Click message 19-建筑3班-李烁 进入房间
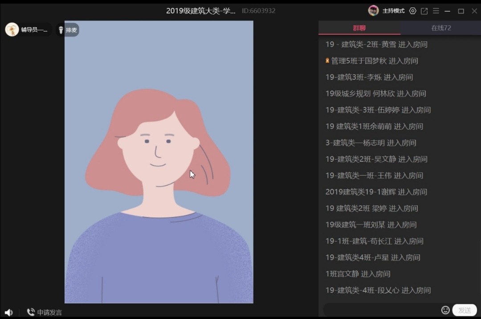The height and width of the screenshot is (319, 481). [369, 77]
